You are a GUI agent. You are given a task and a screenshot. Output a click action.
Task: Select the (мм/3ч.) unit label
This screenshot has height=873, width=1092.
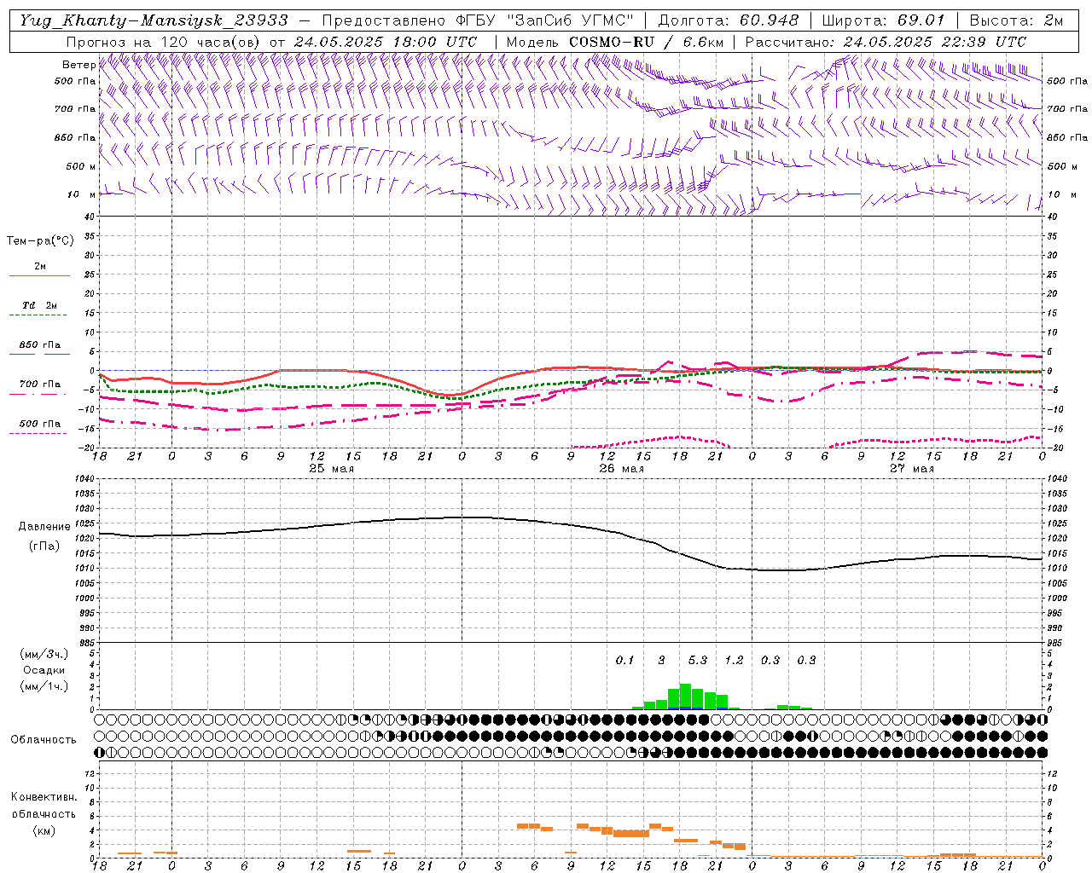click(44, 654)
